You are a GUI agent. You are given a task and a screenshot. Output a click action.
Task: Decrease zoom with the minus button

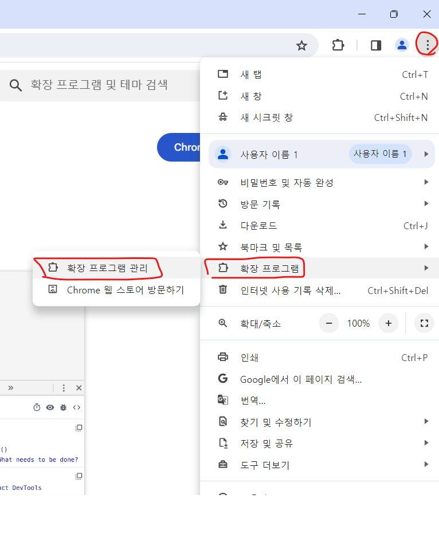[329, 323]
